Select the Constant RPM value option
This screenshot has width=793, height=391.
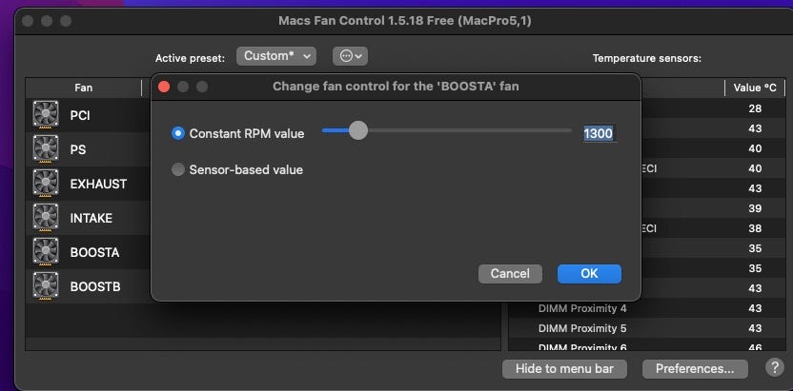click(178, 133)
